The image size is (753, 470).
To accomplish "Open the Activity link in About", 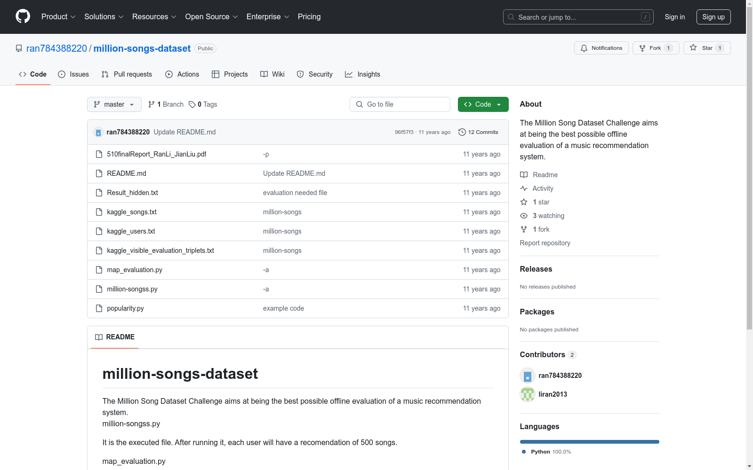I will [537, 188].
